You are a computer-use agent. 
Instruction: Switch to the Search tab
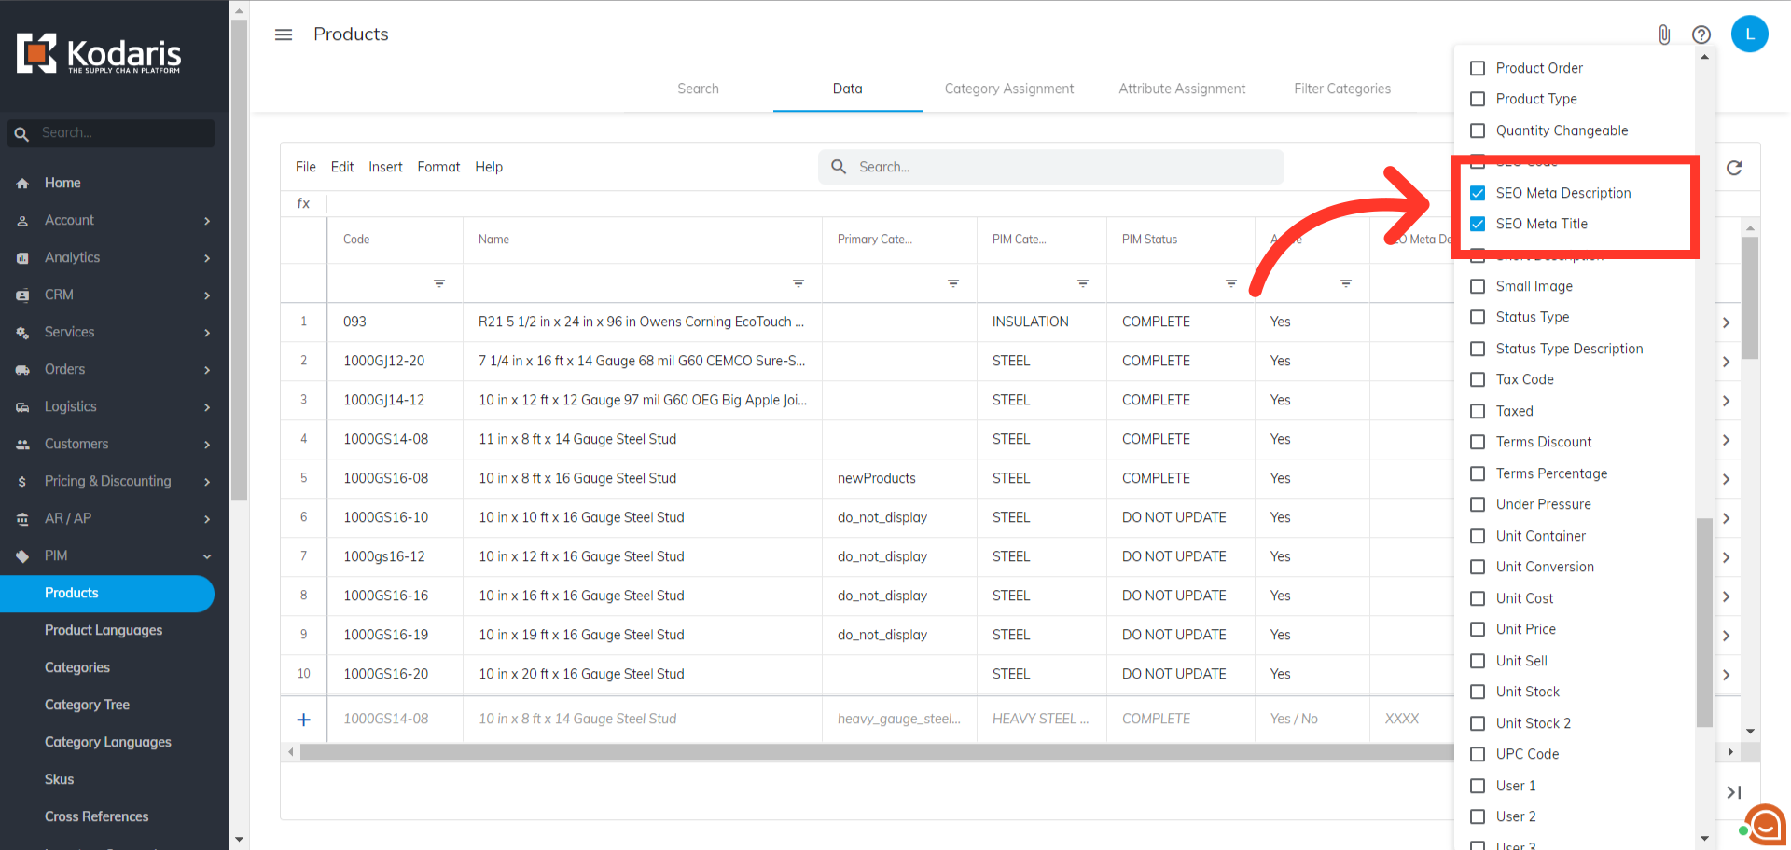(x=698, y=89)
